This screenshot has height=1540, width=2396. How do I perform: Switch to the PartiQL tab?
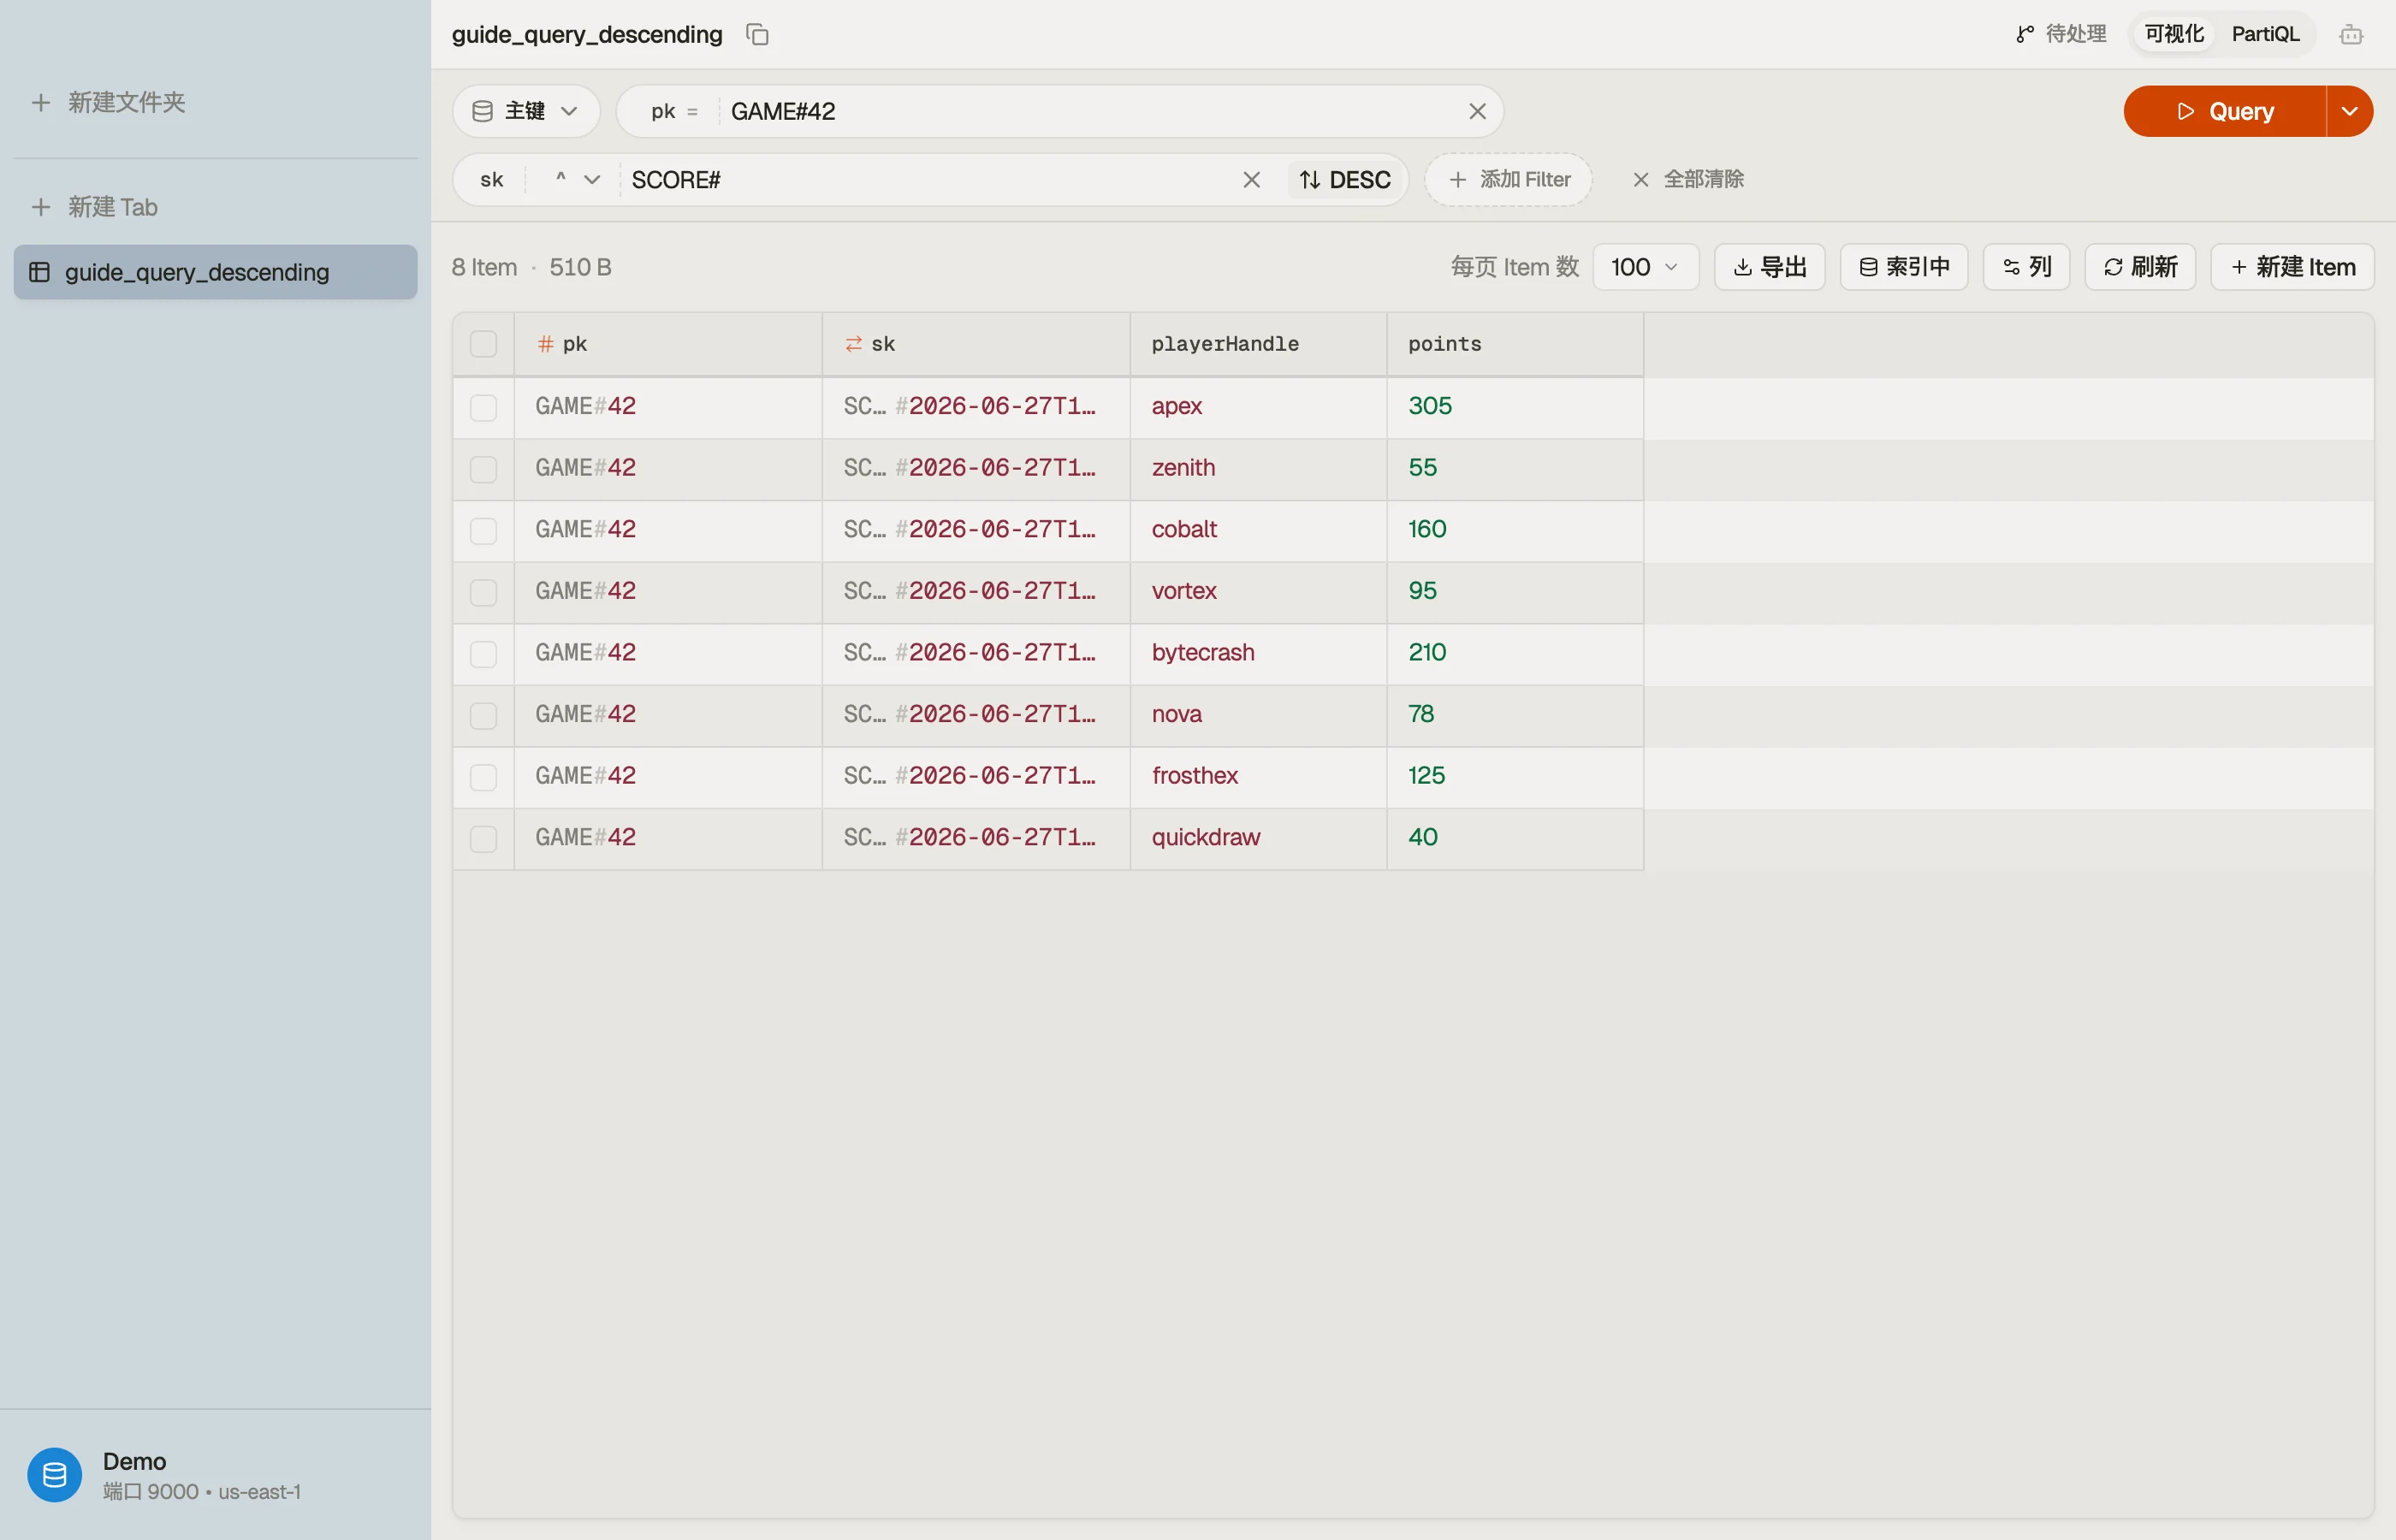(x=2265, y=34)
